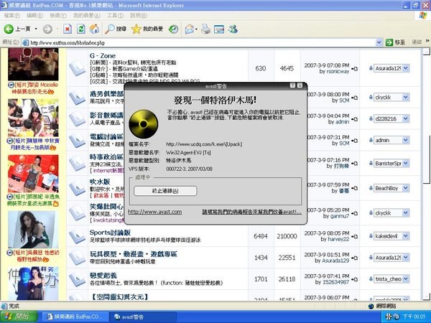Click last poster link harvey22
431x323 pixels.
coord(338,239)
